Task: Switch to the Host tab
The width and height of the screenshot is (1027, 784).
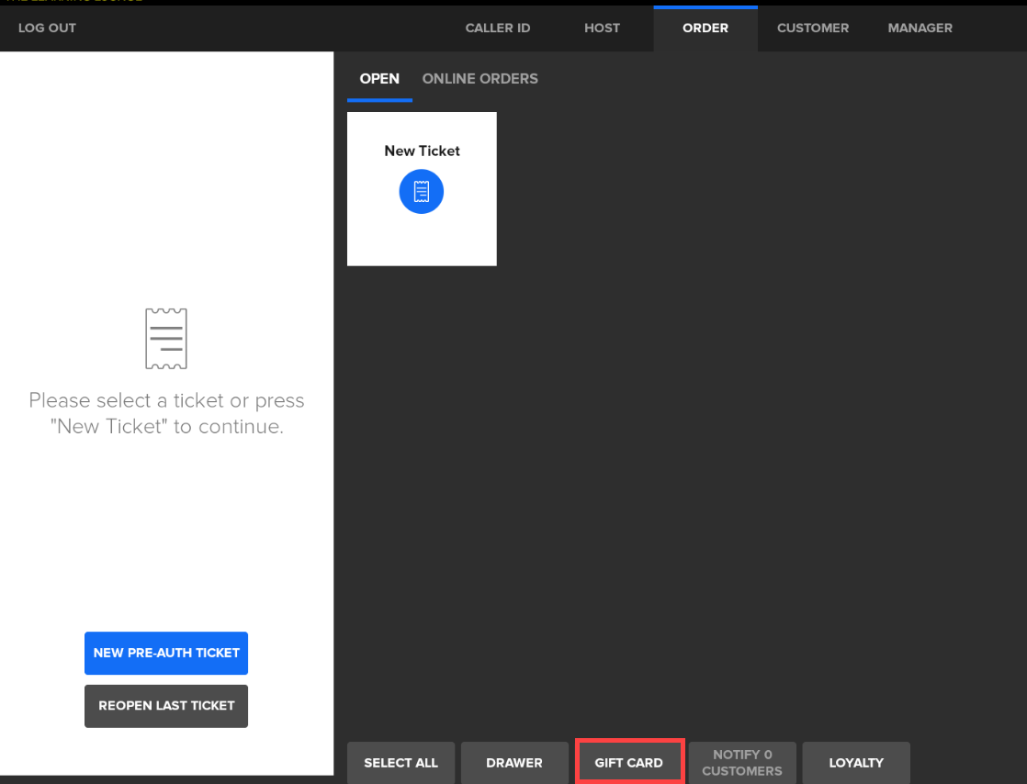Action: pyautogui.click(x=602, y=28)
